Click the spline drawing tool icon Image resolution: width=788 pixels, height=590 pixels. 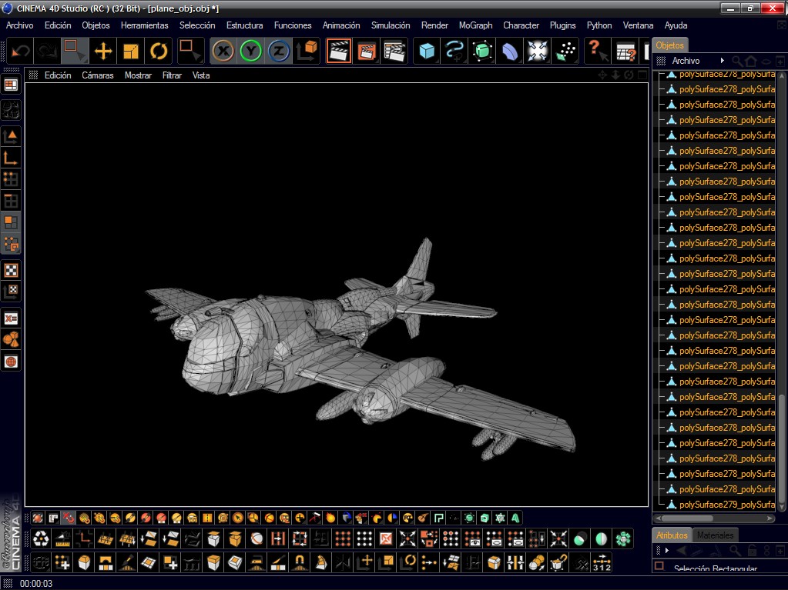click(454, 51)
